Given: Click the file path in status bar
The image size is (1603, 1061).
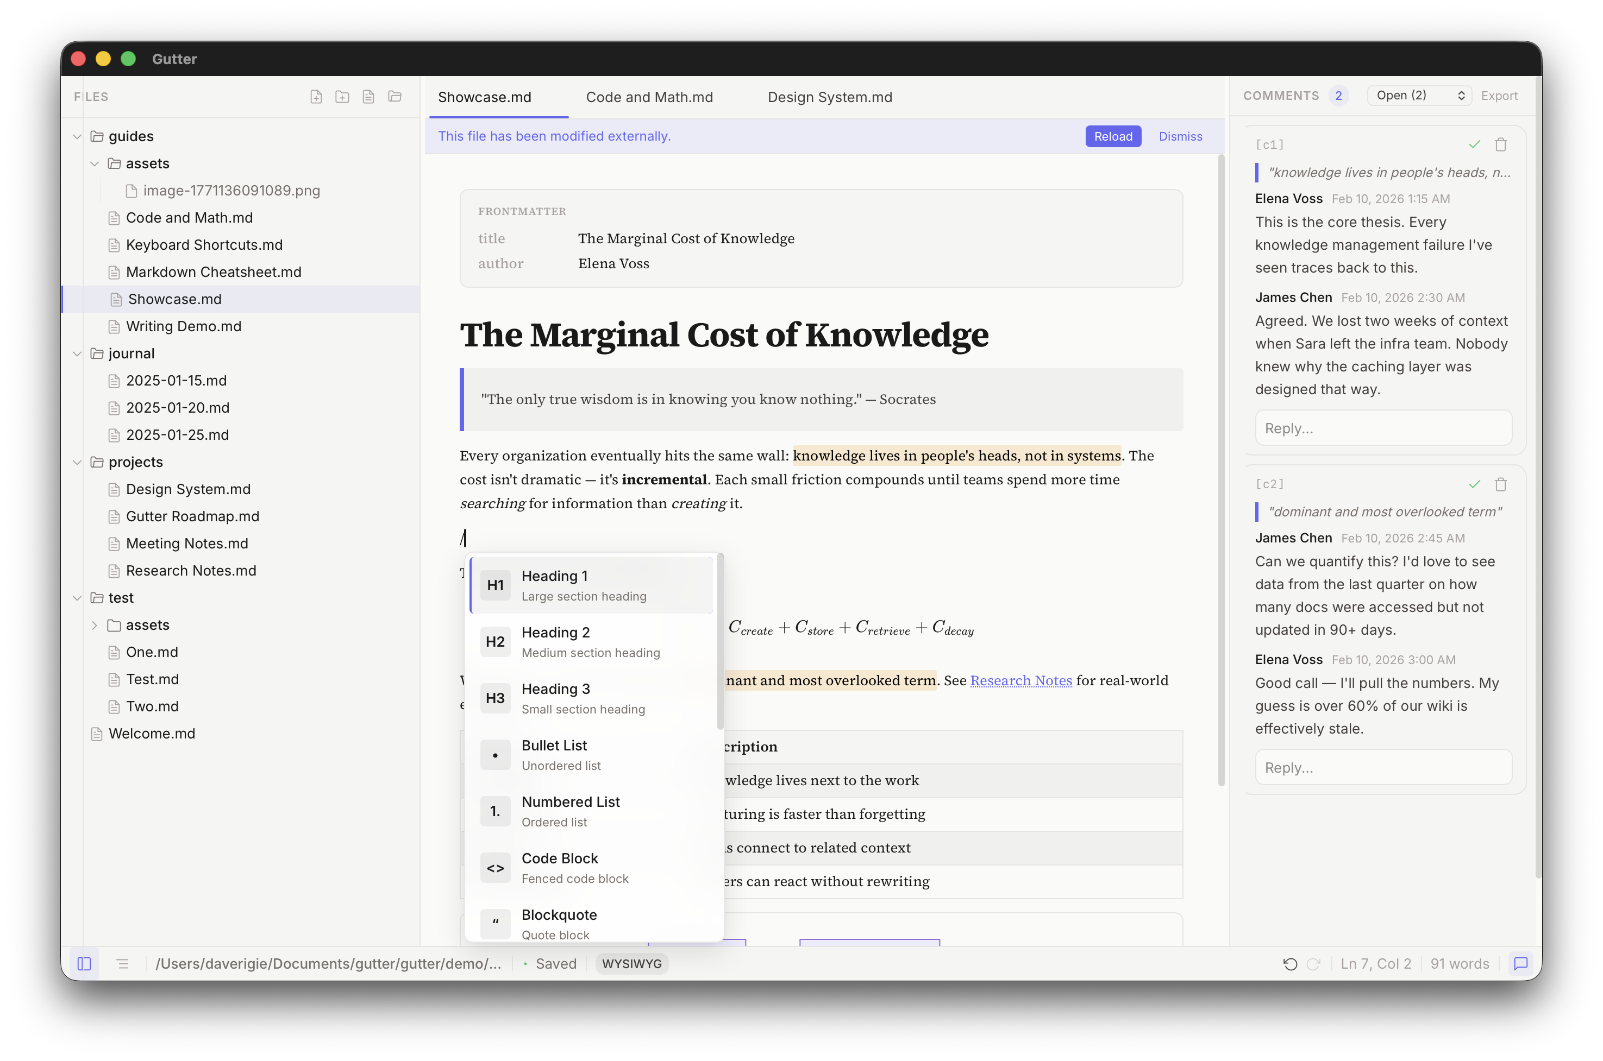Looking at the screenshot, I should click(328, 964).
